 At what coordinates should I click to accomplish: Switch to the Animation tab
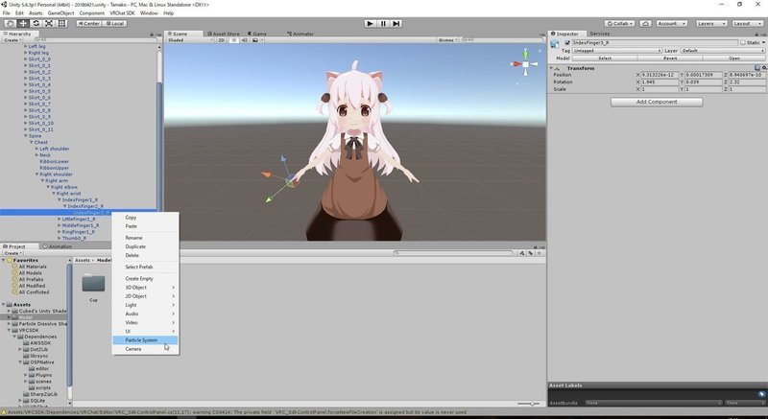pyautogui.click(x=58, y=246)
